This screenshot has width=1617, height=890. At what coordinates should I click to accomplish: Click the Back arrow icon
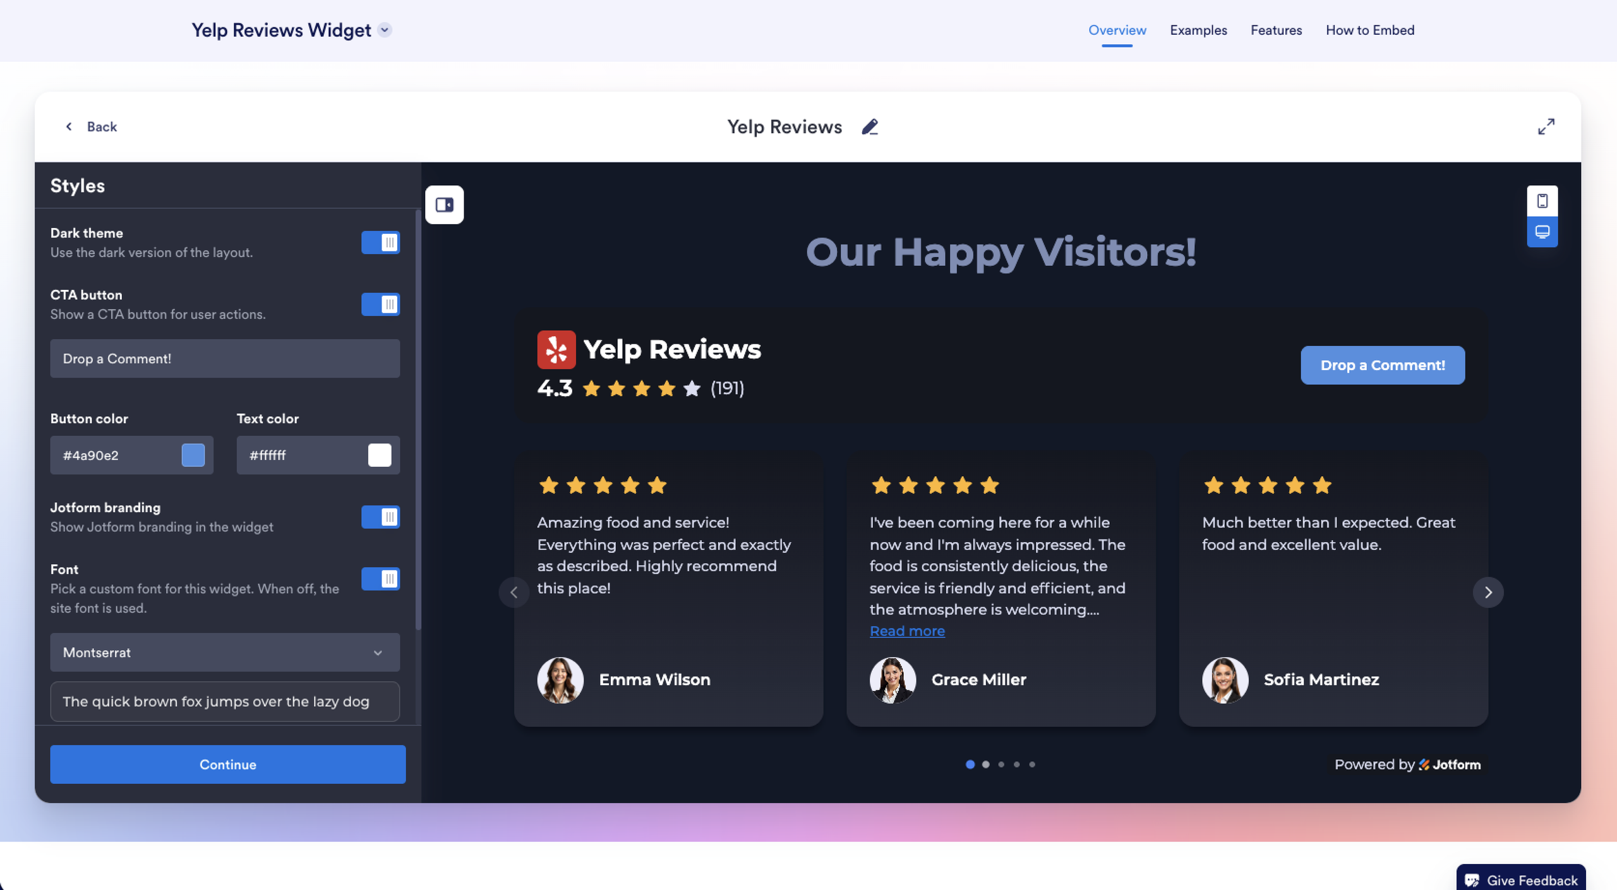click(x=69, y=127)
